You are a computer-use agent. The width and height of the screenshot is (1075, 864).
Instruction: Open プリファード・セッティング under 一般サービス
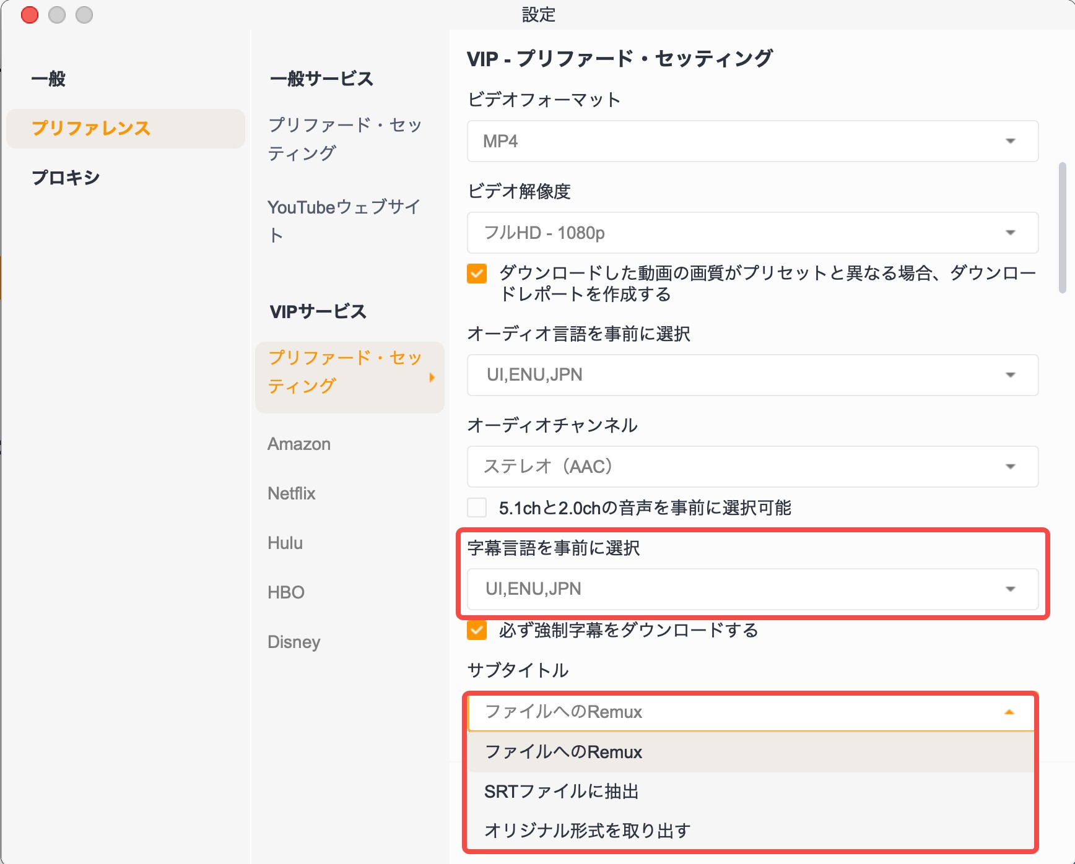coord(345,139)
